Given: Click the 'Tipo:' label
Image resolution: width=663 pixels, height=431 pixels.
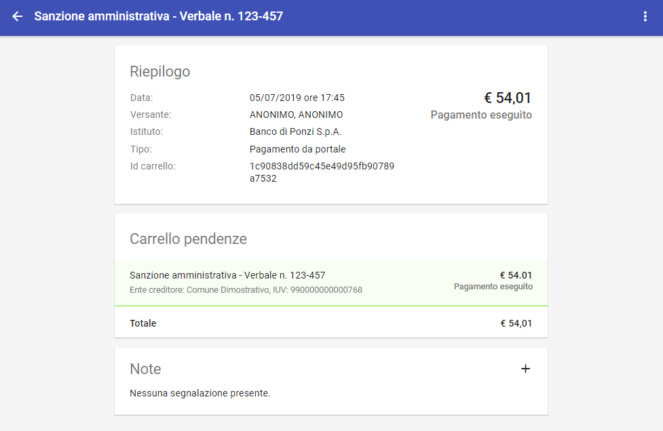Looking at the screenshot, I should (140, 150).
